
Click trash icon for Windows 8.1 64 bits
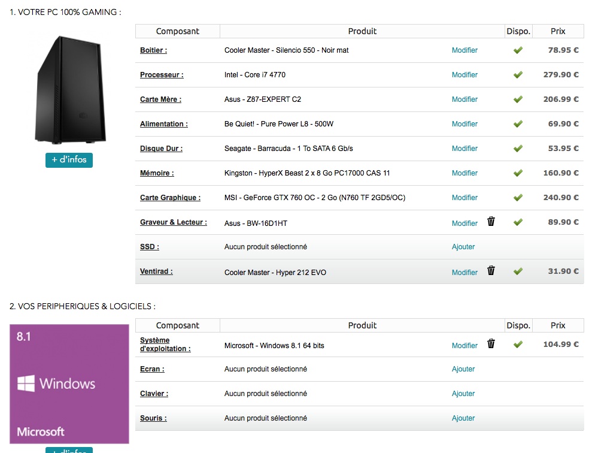pyautogui.click(x=491, y=343)
